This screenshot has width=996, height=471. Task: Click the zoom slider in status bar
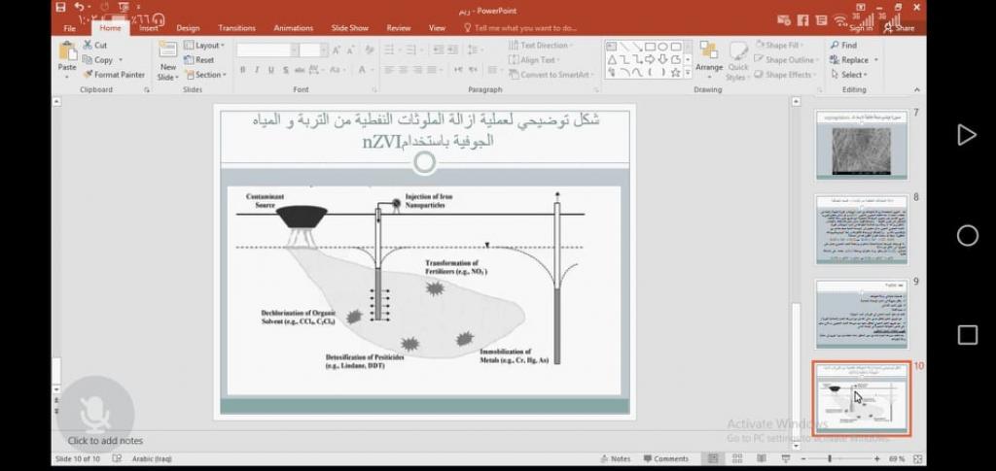point(830,458)
